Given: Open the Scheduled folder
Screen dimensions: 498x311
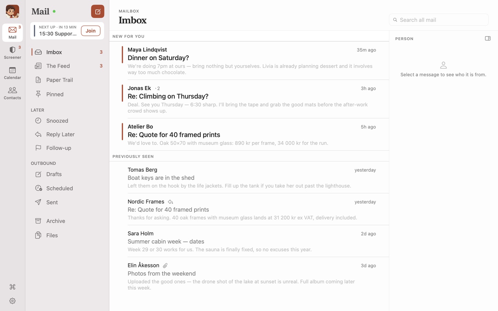Looking at the screenshot, I should click(67, 188).
